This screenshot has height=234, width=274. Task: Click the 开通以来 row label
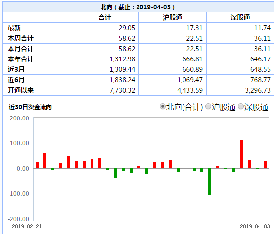click(x=21, y=90)
